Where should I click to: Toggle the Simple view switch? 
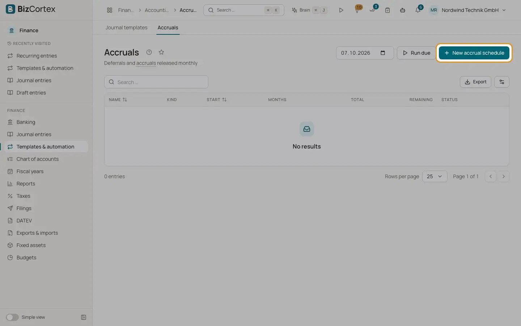[12, 317]
